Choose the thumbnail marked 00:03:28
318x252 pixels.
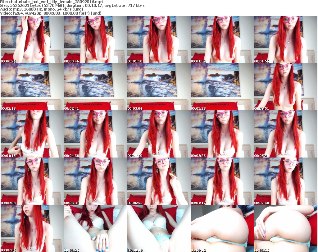click(222, 87)
